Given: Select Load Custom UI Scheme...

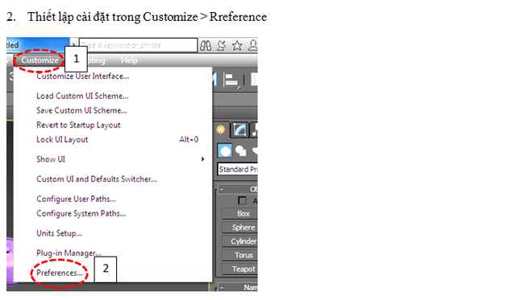Looking at the screenshot, I should (x=82, y=96).
